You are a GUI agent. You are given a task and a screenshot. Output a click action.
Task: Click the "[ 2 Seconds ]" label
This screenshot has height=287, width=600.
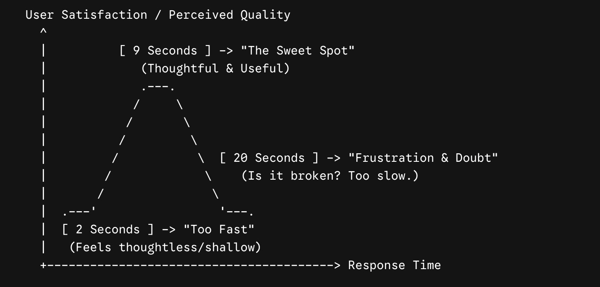(x=108, y=230)
